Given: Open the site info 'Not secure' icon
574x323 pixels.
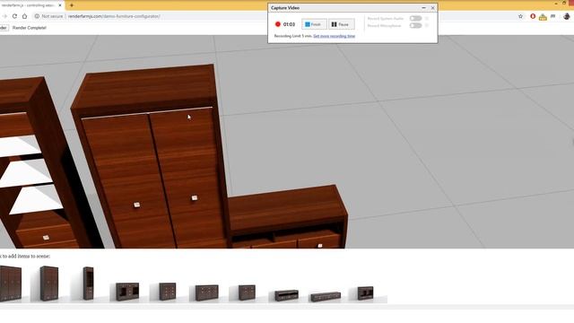Looking at the screenshot, I should click(x=37, y=16).
